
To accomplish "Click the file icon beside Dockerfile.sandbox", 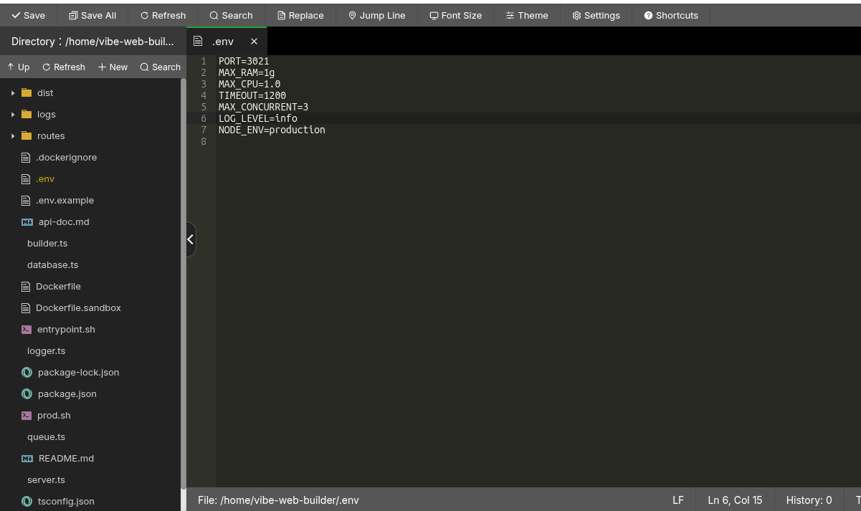I will [27, 308].
